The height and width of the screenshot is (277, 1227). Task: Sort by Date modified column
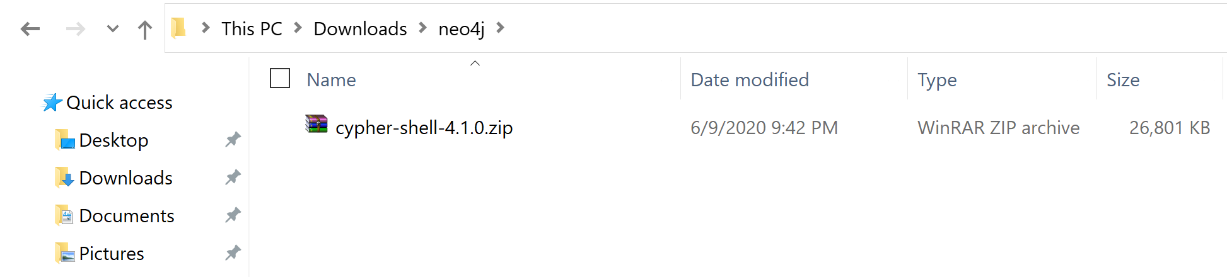(x=750, y=80)
